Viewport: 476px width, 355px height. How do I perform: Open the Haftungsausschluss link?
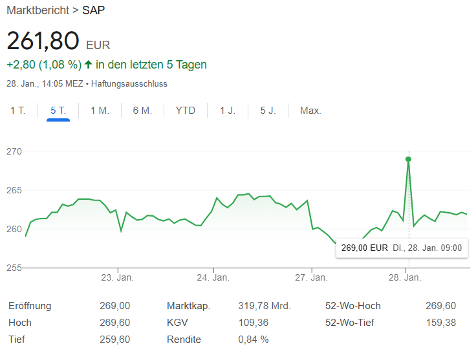[x=129, y=84]
